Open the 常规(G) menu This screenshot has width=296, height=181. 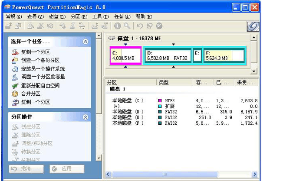(14, 16)
